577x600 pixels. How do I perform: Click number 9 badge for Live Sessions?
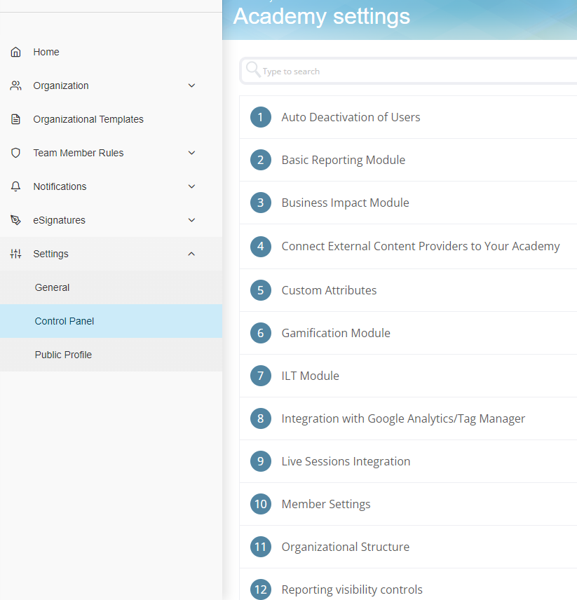tap(261, 461)
